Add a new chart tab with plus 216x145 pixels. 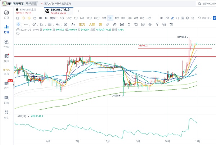click(x=78, y=11)
